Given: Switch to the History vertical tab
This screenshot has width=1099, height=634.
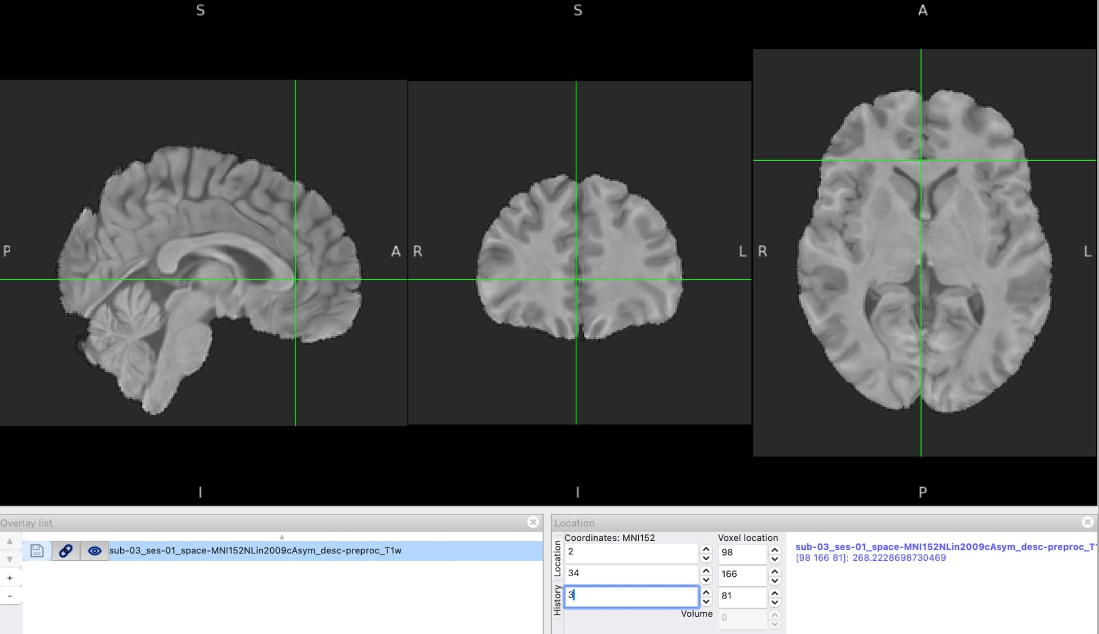Looking at the screenshot, I should (x=558, y=600).
